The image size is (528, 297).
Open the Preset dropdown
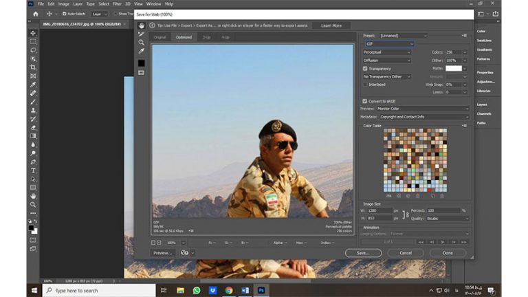404,36
